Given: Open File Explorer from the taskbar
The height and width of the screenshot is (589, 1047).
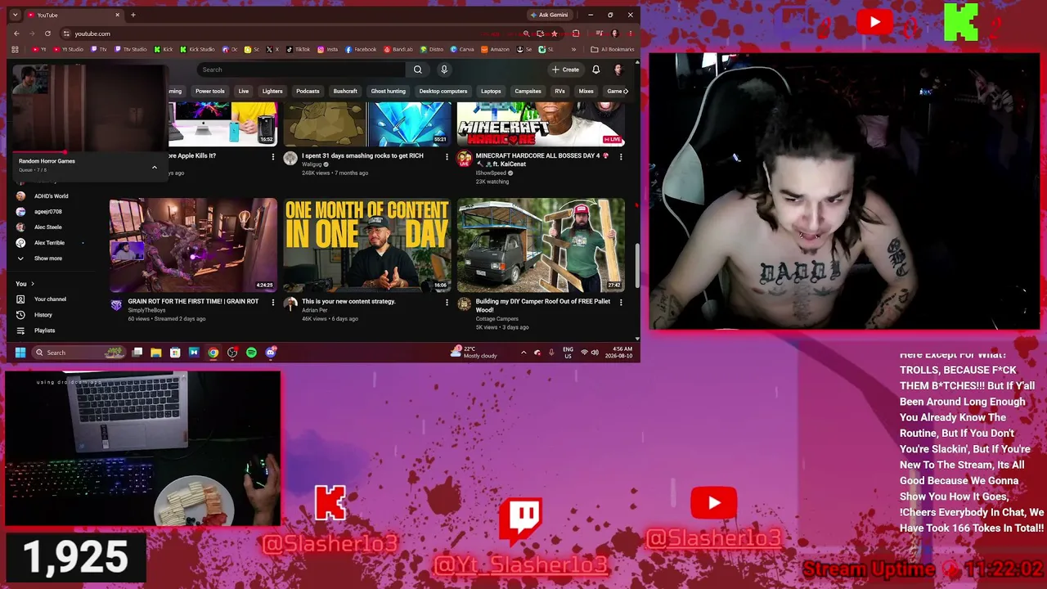Looking at the screenshot, I should tap(155, 353).
